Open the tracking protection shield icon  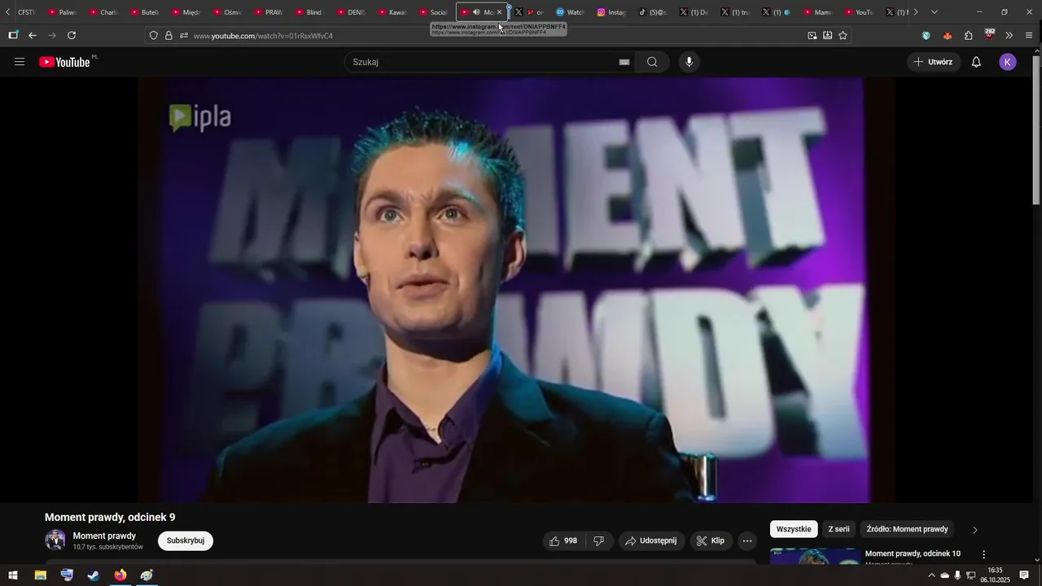coord(154,36)
